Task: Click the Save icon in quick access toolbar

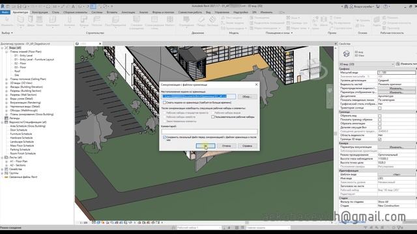Action: pos(19,6)
